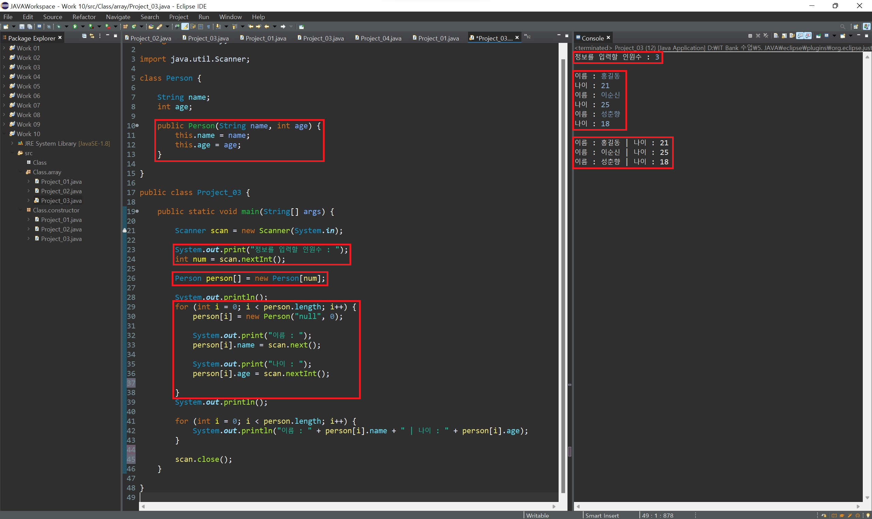Open Run button dropdown arrow
872x519 pixels.
(x=83, y=27)
